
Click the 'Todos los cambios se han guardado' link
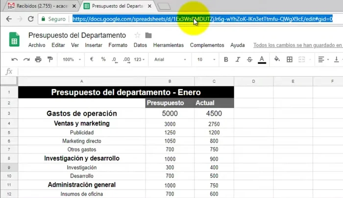(x=298, y=45)
